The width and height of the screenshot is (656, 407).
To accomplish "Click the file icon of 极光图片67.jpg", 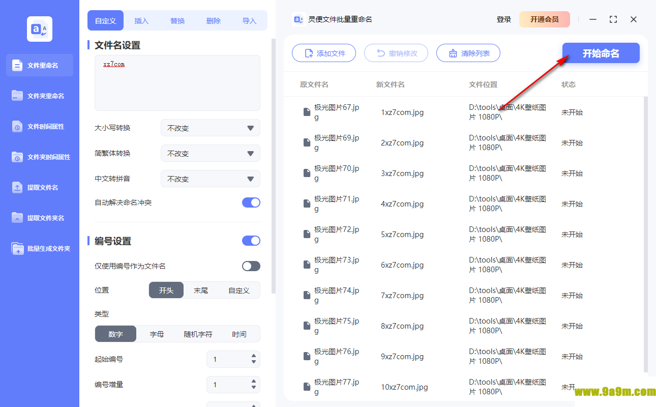I will click(x=307, y=112).
